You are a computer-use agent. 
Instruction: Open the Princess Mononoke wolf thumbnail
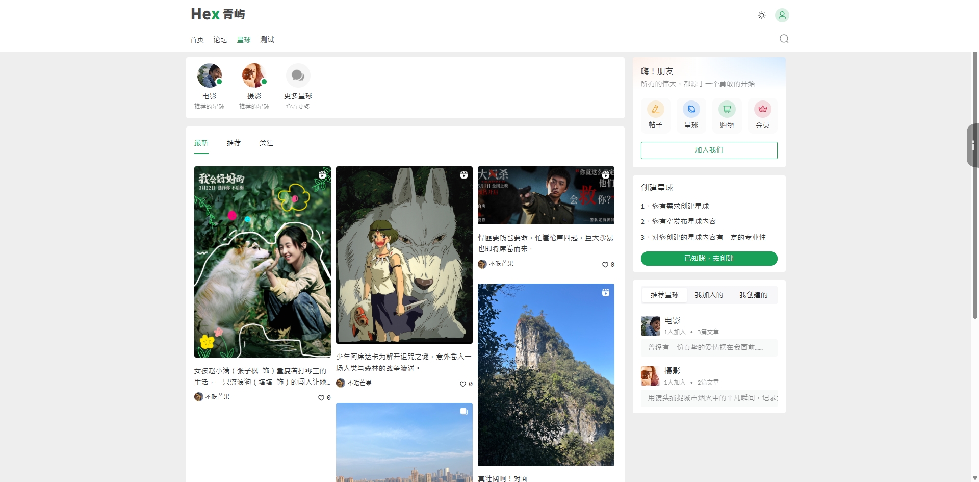404,255
